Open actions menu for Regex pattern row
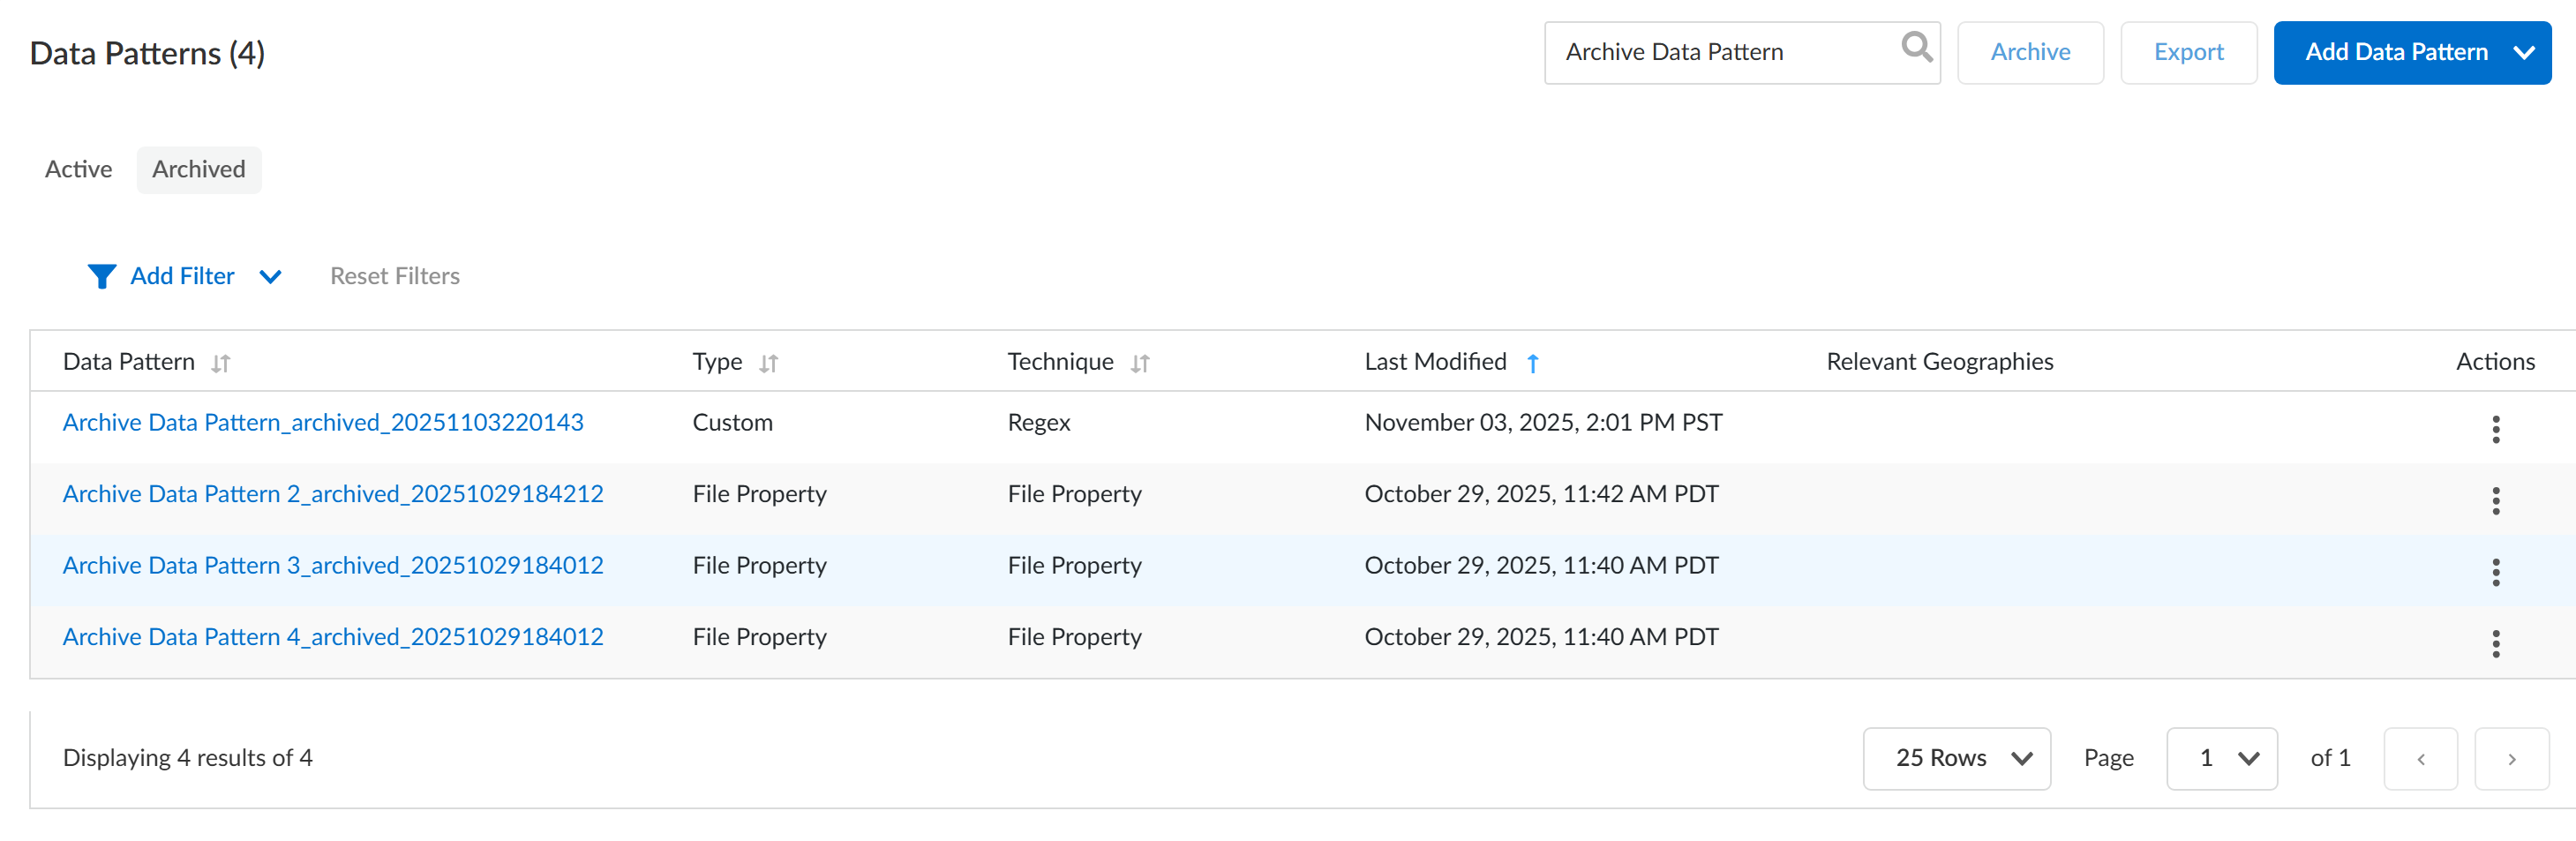The height and width of the screenshot is (841, 2576). (2495, 429)
